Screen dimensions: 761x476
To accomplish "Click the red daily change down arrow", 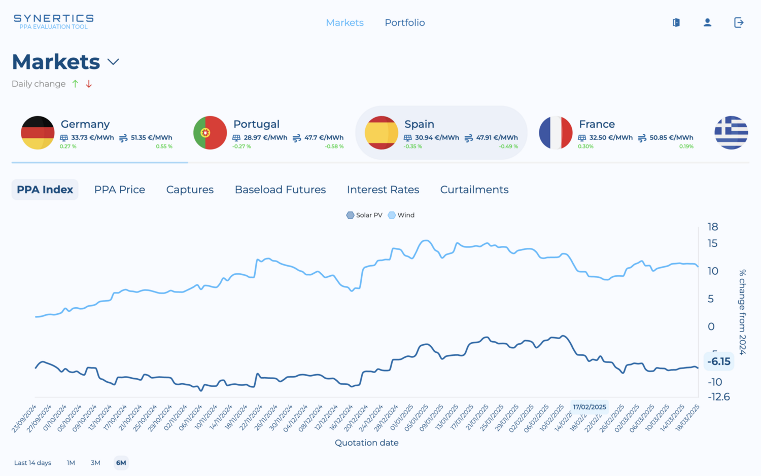I will click(89, 84).
